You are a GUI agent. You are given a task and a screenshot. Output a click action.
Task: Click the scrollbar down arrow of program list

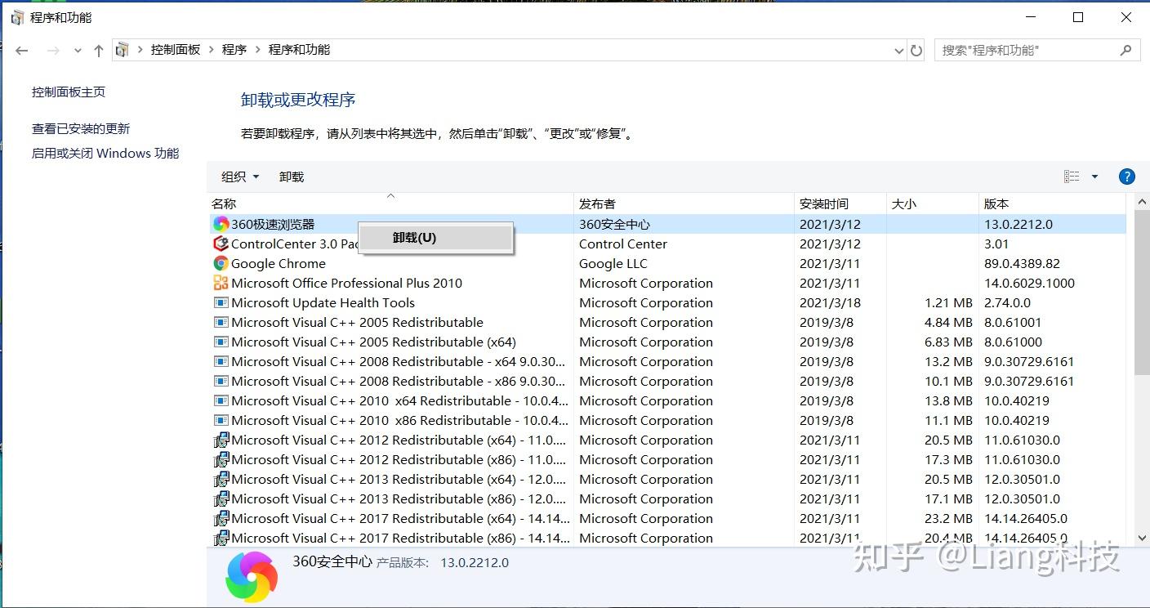coord(1141,537)
